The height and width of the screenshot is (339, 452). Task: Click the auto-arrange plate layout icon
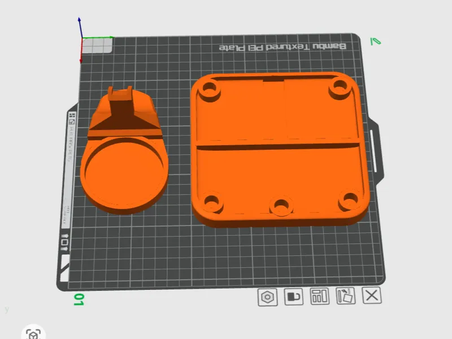pos(320,296)
